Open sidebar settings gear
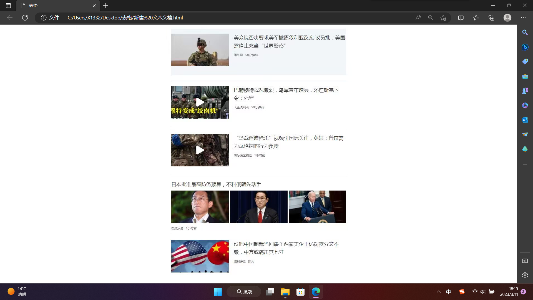The height and width of the screenshot is (300, 533). 525,275
